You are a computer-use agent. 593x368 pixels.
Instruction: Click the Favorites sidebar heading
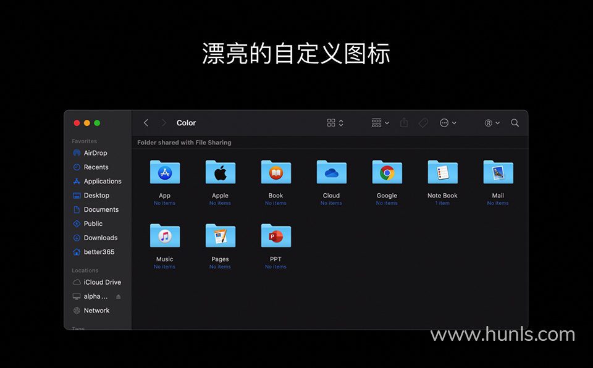tap(85, 141)
